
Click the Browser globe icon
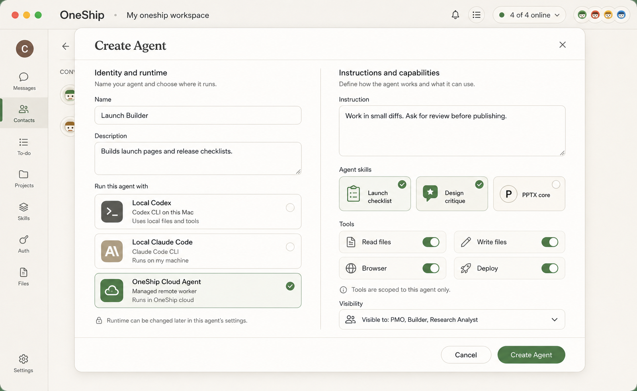tap(351, 268)
